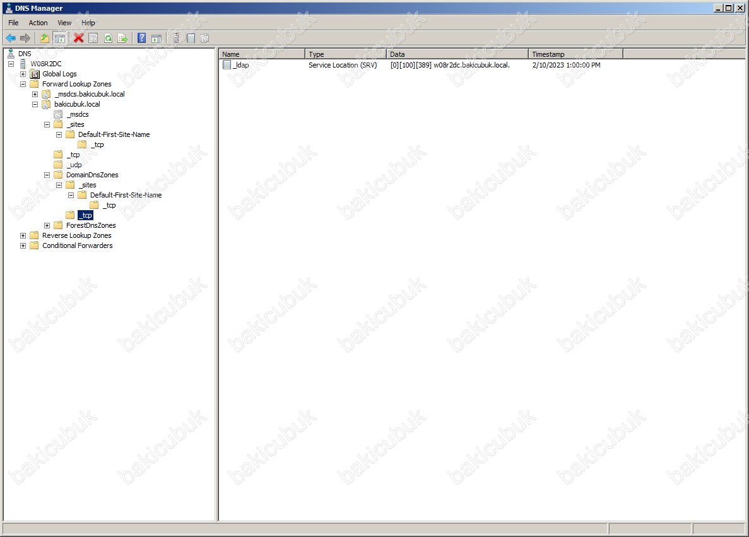
Task: Toggle the Show/Hide Console Tree toolbar icon
Action: (60, 38)
